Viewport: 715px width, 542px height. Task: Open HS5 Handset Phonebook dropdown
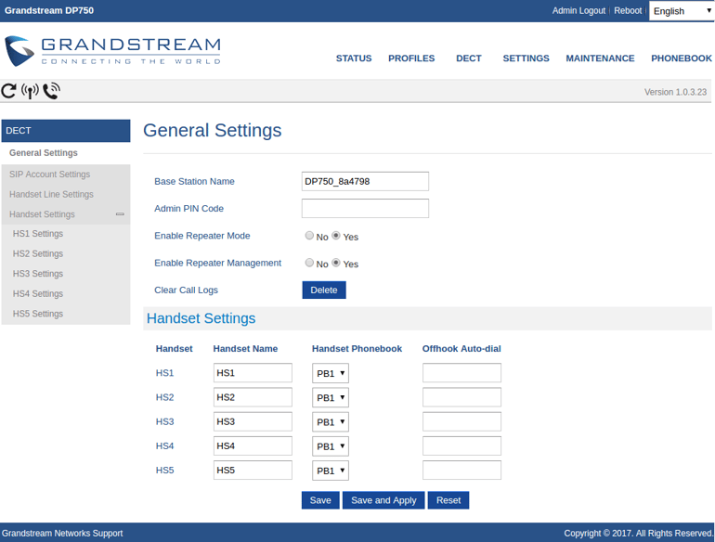point(331,471)
